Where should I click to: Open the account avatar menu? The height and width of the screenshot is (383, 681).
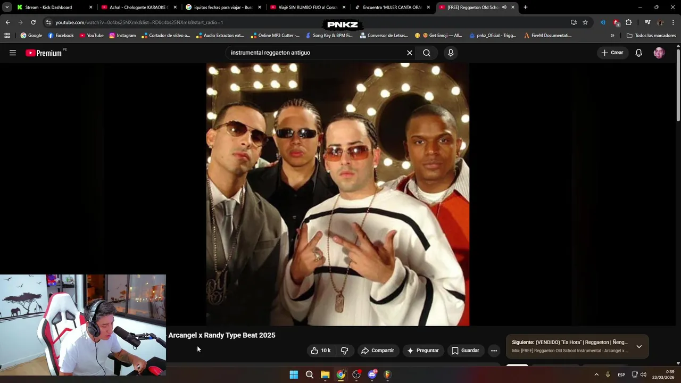[x=659, y=53]
